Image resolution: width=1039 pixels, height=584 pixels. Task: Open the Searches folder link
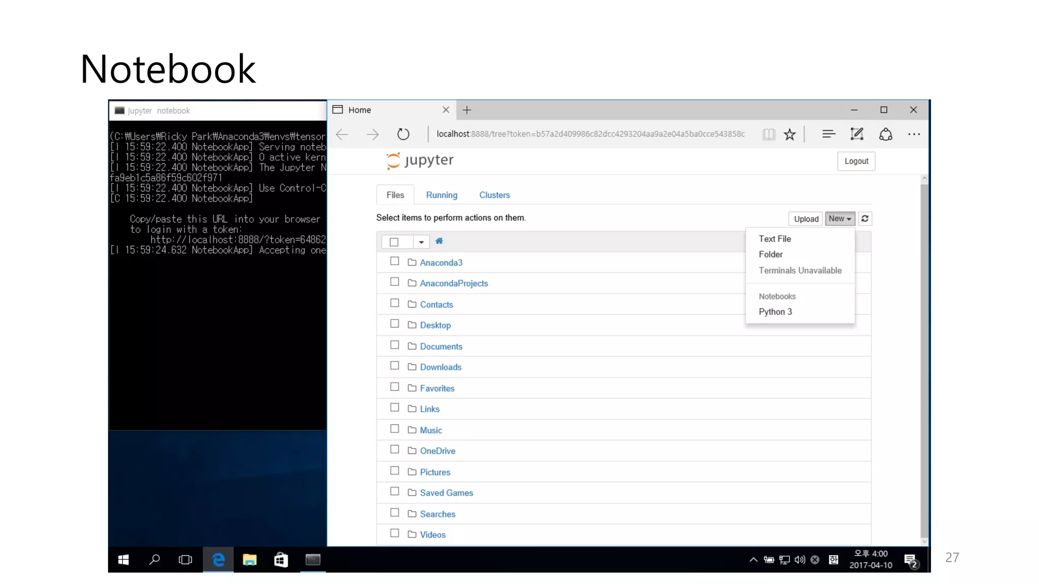[438, 514]
